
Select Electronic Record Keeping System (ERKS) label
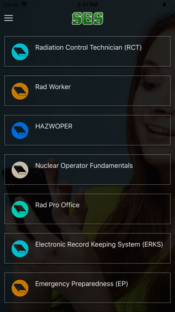[x=99, y=245]
